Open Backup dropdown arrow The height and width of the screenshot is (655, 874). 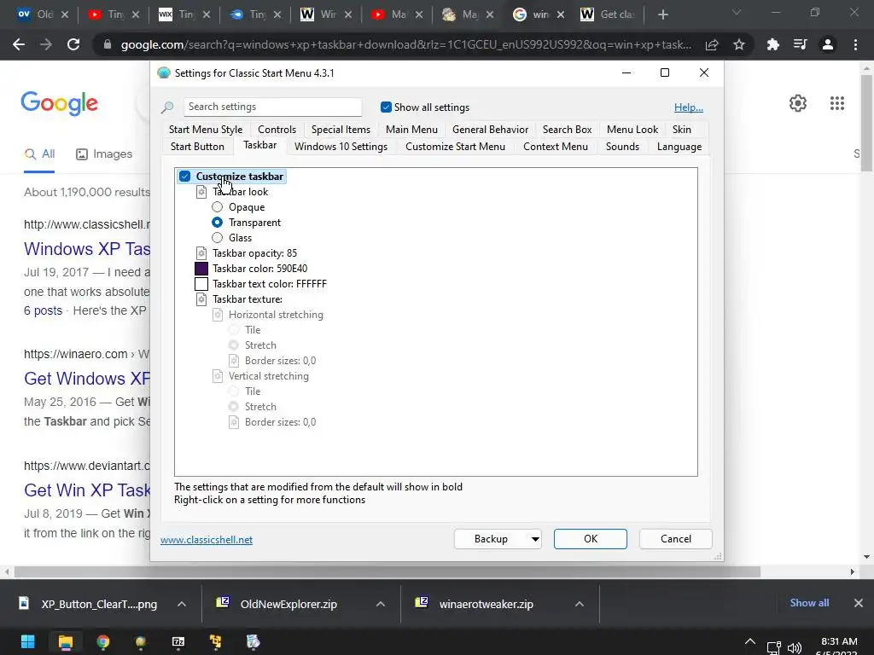coord(534,539)
